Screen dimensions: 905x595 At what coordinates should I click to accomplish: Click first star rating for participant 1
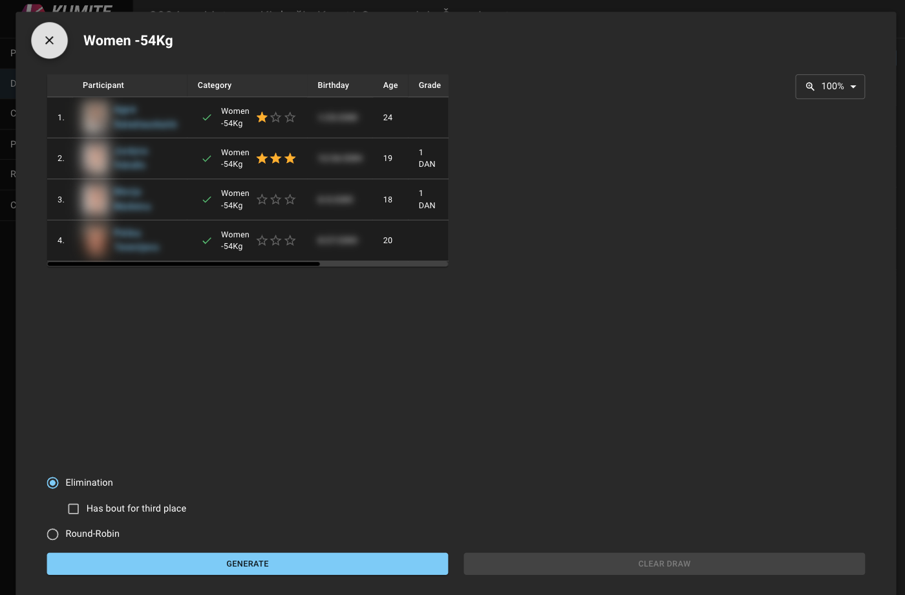point(262,118)
